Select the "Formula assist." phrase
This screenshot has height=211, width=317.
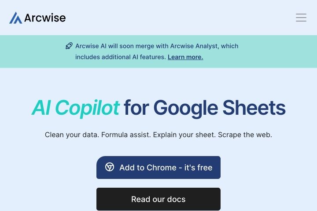click(126, 135)
